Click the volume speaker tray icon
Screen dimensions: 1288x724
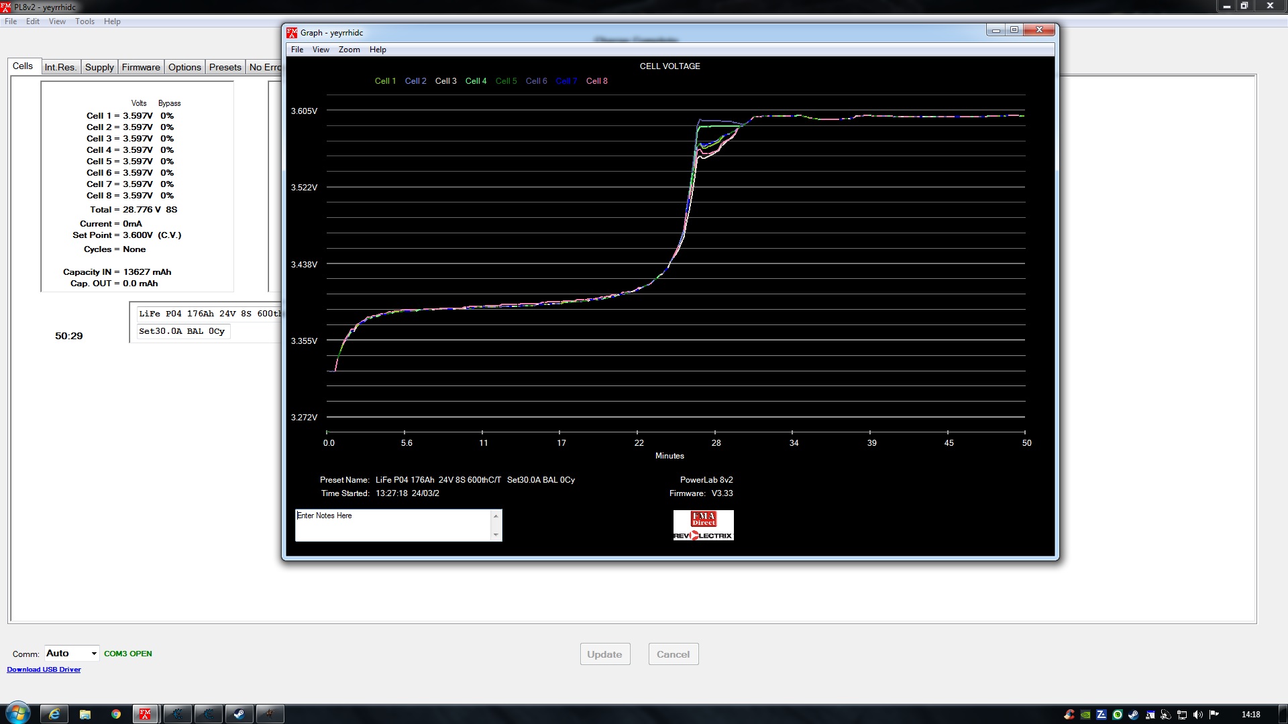tap(1198, 715)
